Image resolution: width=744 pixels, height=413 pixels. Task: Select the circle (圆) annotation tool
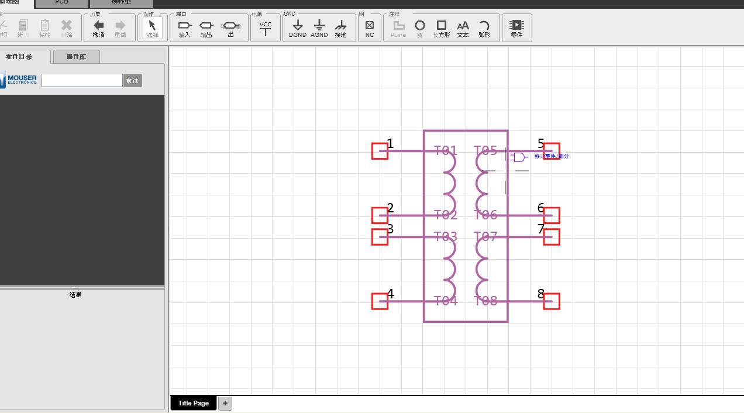click(x=420, y=28)
